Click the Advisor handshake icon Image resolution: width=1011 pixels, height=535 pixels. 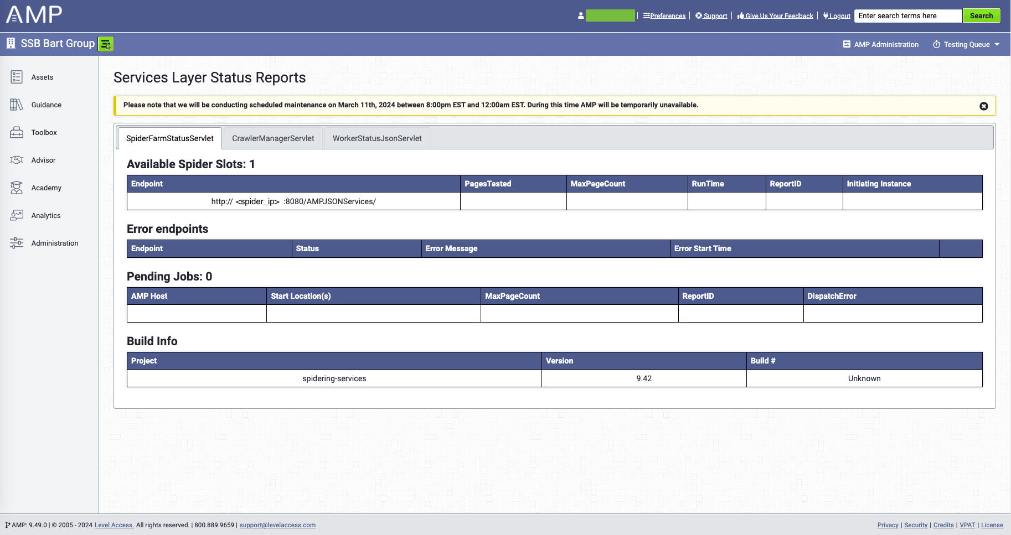(17, 160)
